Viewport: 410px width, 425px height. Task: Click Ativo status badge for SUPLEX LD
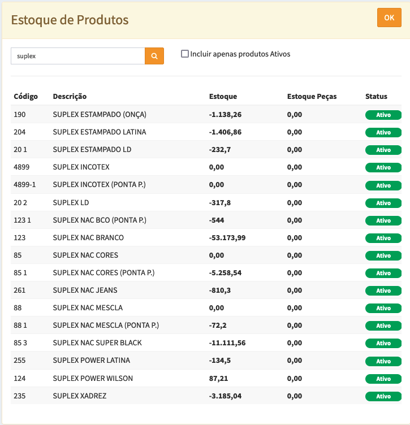383,203
